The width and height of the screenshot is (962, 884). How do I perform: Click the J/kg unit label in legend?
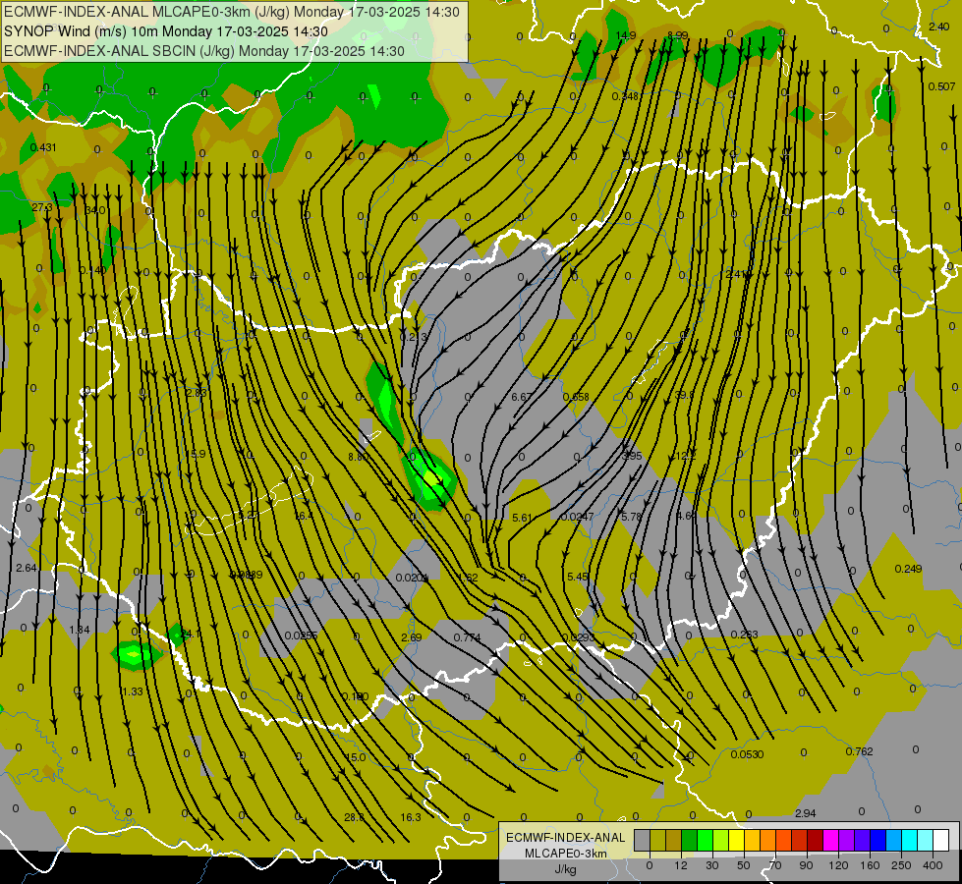[566, 869]
